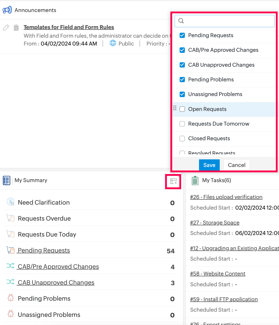
Task: Click the Announcements megaphone icon
Action: (7, 10)
